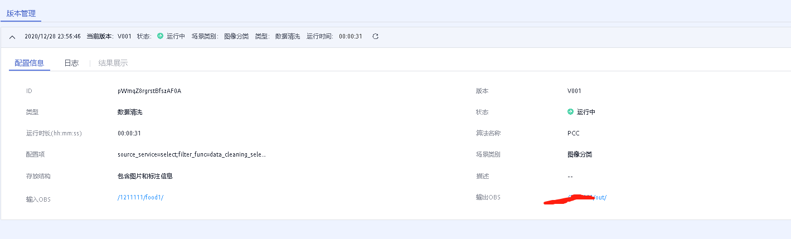
Task: Click green status icon in details panel
Action: 570,112
